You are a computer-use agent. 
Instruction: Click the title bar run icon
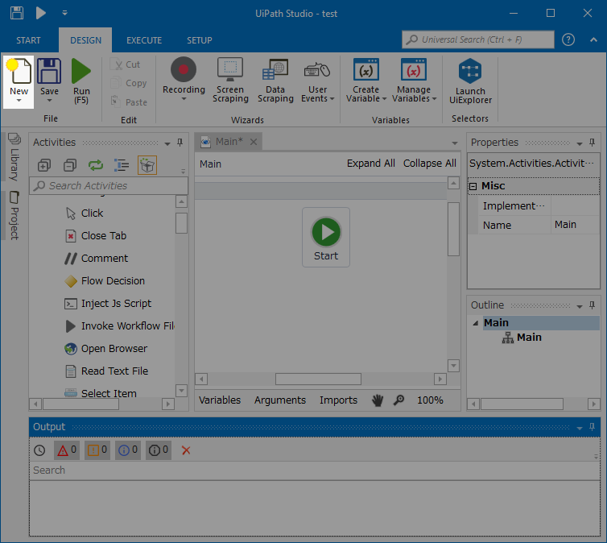[x=40, y=13]
